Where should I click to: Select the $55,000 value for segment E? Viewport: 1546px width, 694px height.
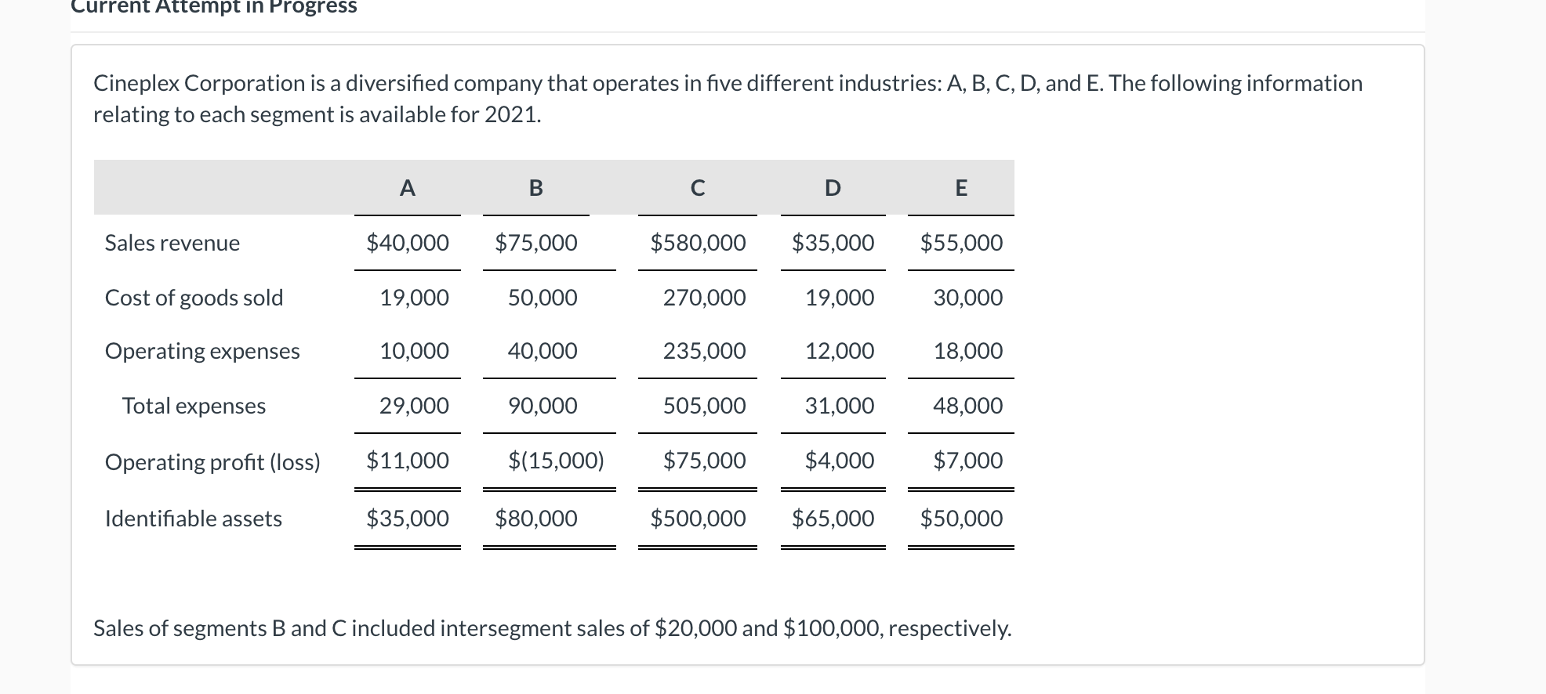[961, 243]
